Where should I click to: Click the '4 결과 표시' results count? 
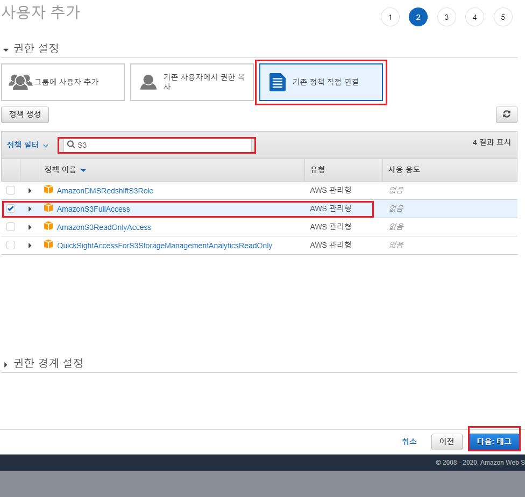tap(492, 142)
